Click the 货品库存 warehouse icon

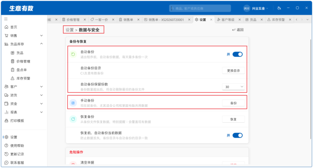click(6, 44)
